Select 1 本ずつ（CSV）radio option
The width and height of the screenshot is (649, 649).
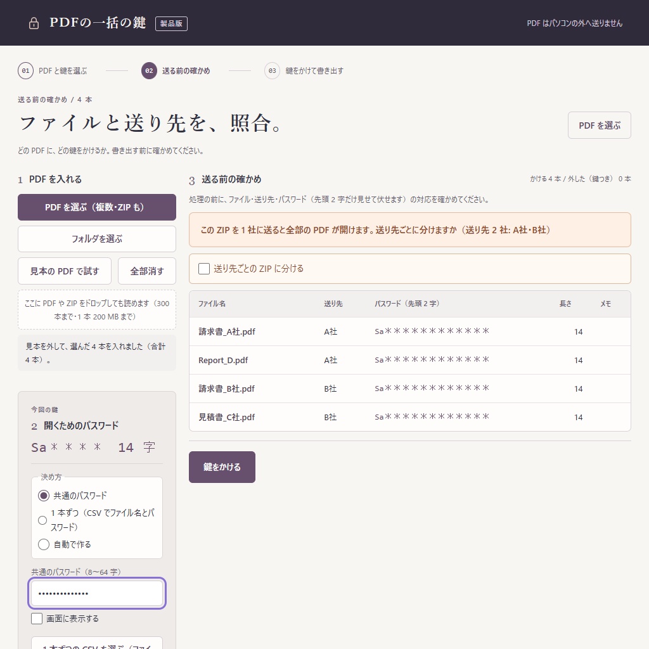[x=42, y=520]
